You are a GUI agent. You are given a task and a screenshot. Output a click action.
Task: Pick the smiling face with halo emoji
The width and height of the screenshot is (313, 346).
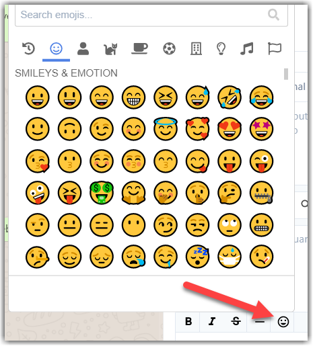[x=166, y=129]
